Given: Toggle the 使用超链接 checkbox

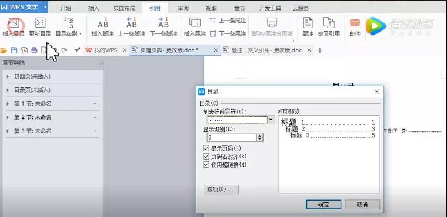Looking at the screenshot, I should pos(206,165).
